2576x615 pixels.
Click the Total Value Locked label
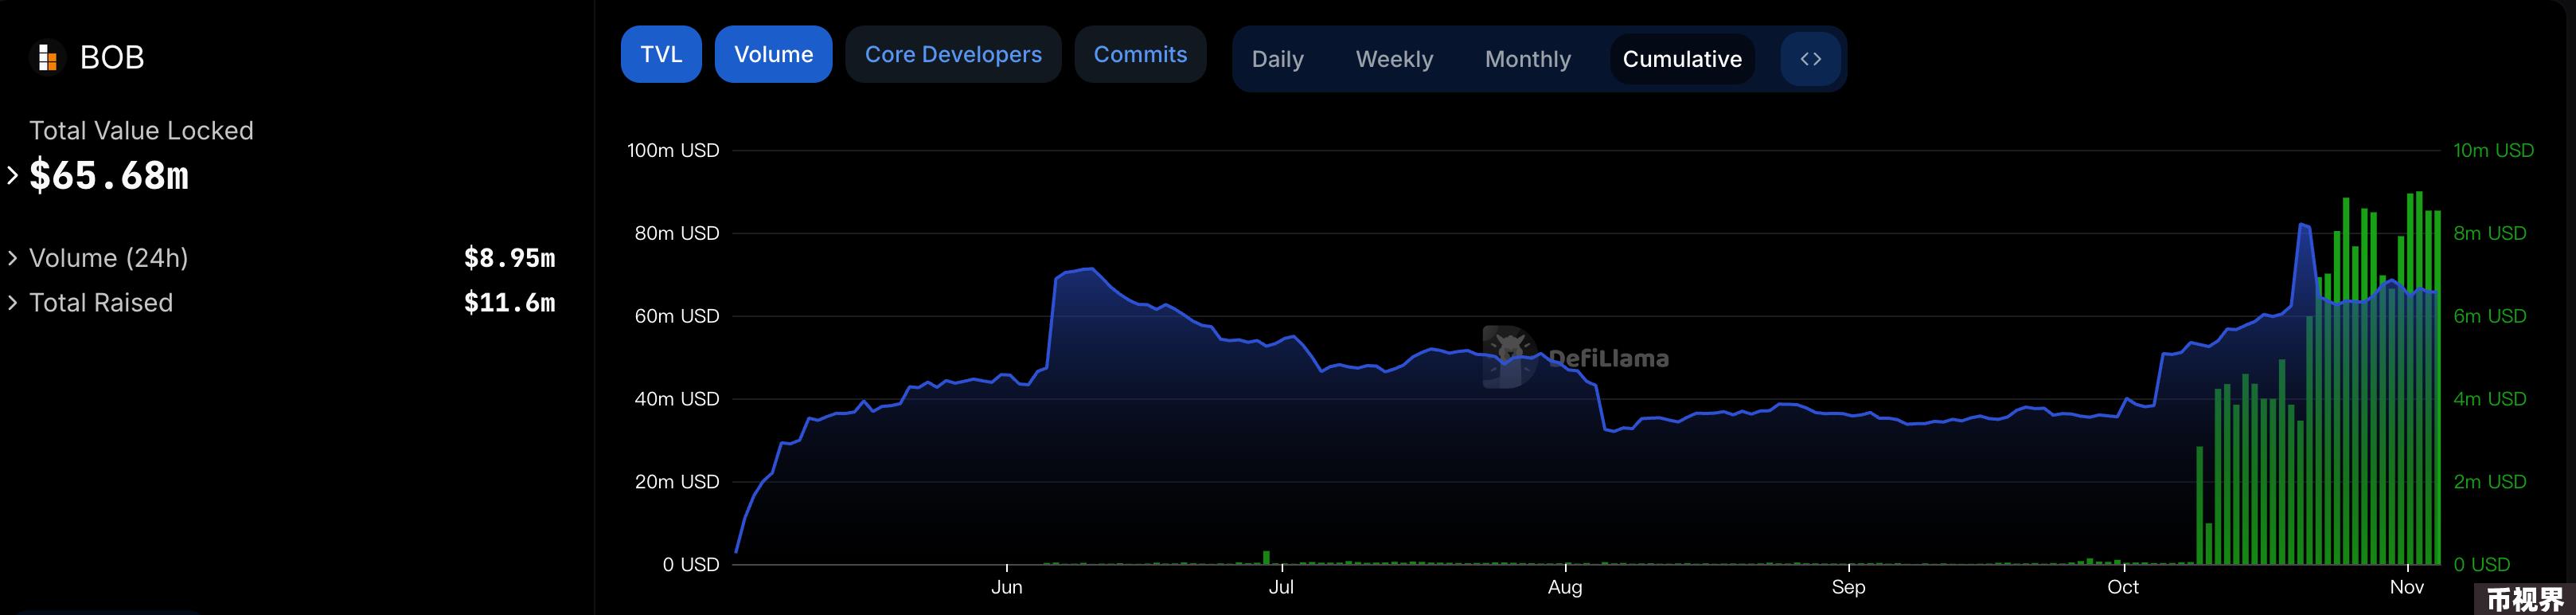tap(141, 131)
